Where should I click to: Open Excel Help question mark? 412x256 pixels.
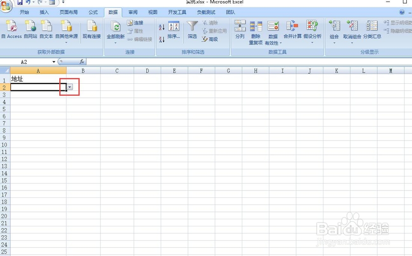click(402, 12)
